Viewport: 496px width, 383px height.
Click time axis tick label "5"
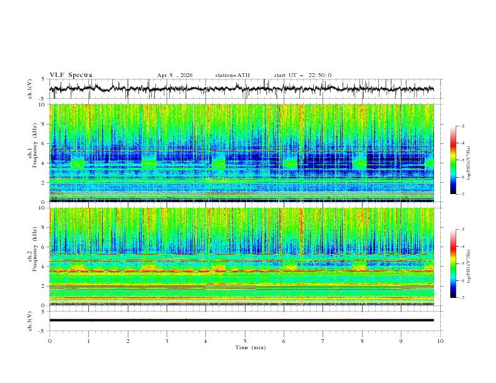coord(245,341)
